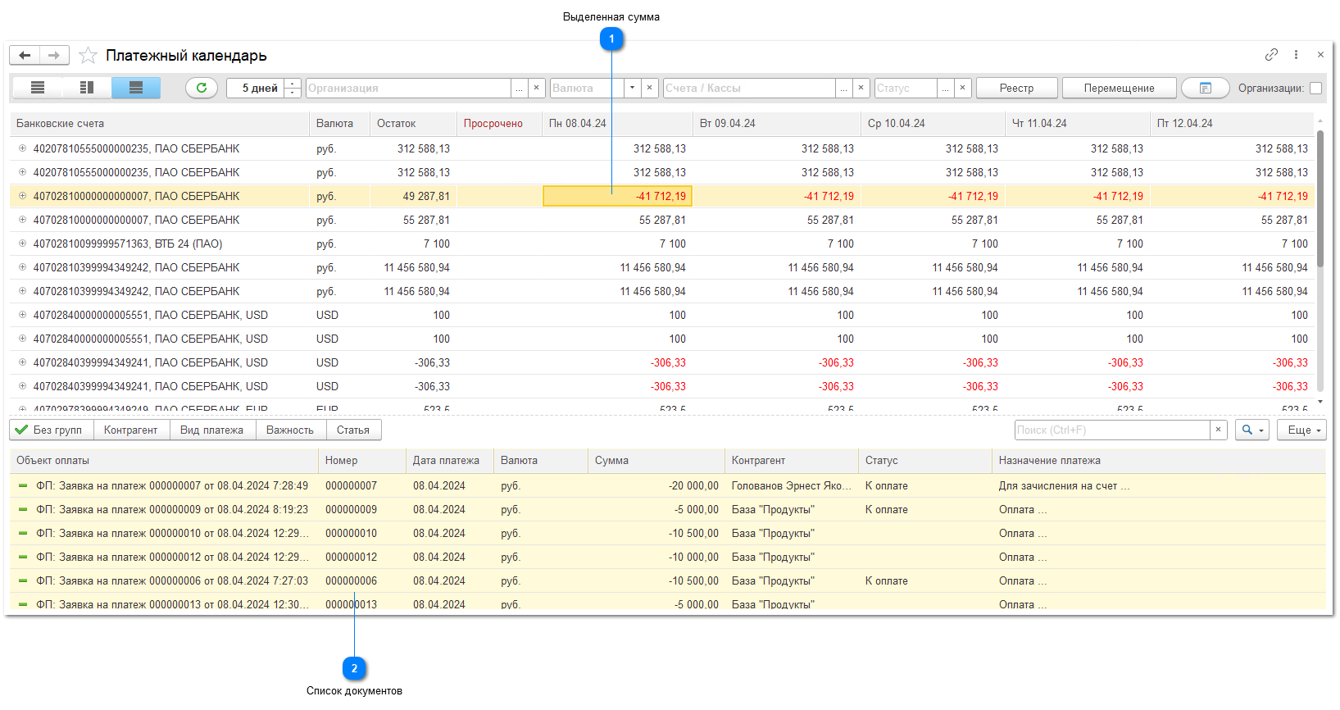Select the highlighted -41 712,19 cell for Пн 08.04.24
The image size is (1340, 710).
618,196
